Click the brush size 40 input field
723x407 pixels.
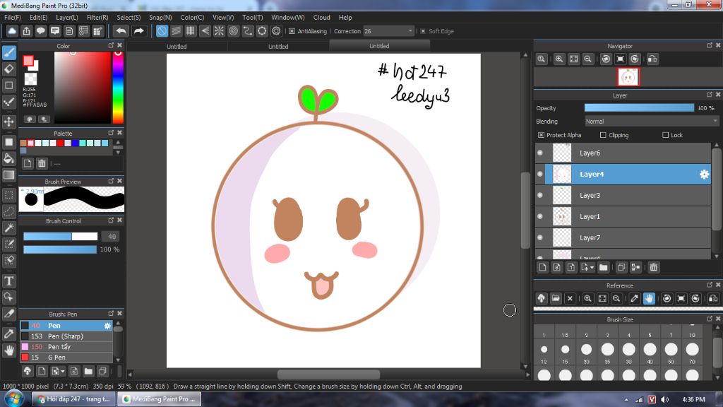pyautogui.click(x=111, y=236)
